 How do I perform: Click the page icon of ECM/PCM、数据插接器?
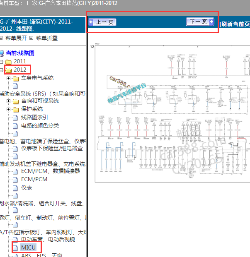[x=15, y=171]
